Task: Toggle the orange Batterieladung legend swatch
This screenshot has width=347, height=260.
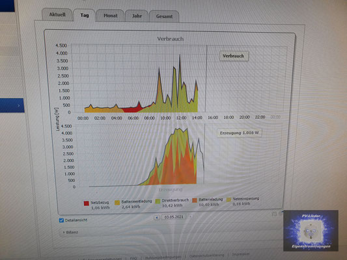Action: pyautogui.click(x=195, y=200)
